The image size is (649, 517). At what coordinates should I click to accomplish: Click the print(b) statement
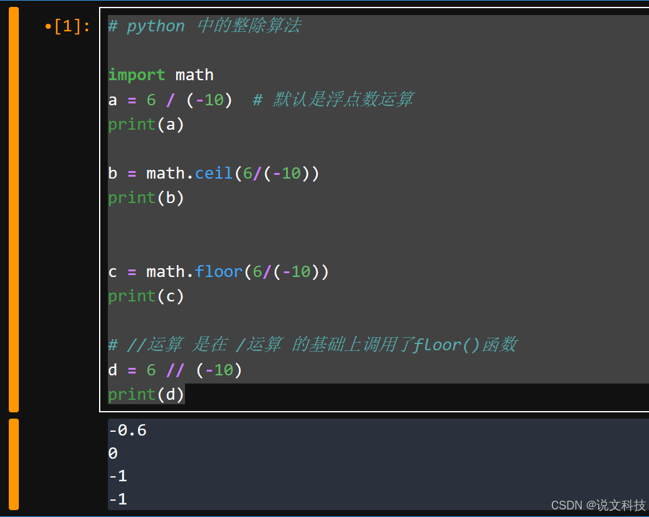click(x=145, y=198)
